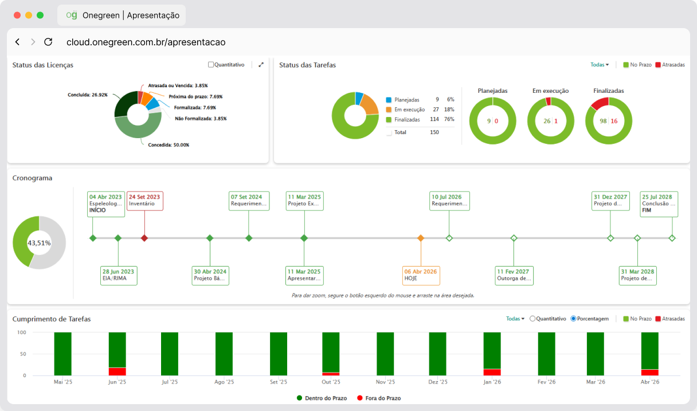This screenshot has width=697, height=411.
Task: Select the Quantitativo radio in Cumprimento de Tarefas
Action: 532,319
